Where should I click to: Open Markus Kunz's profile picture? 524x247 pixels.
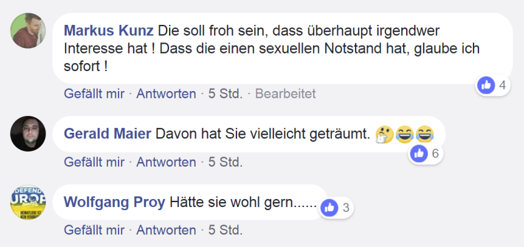28,31
